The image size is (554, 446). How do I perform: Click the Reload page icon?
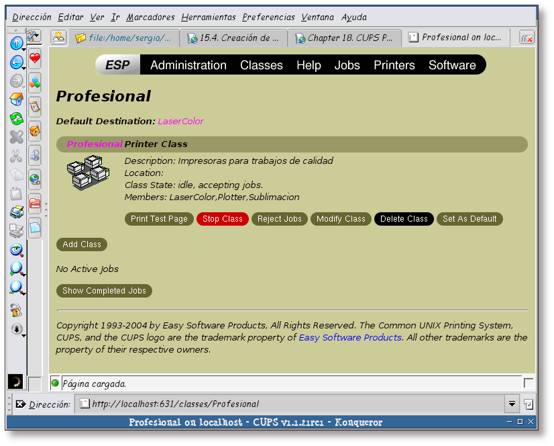[x=17, y=118]
